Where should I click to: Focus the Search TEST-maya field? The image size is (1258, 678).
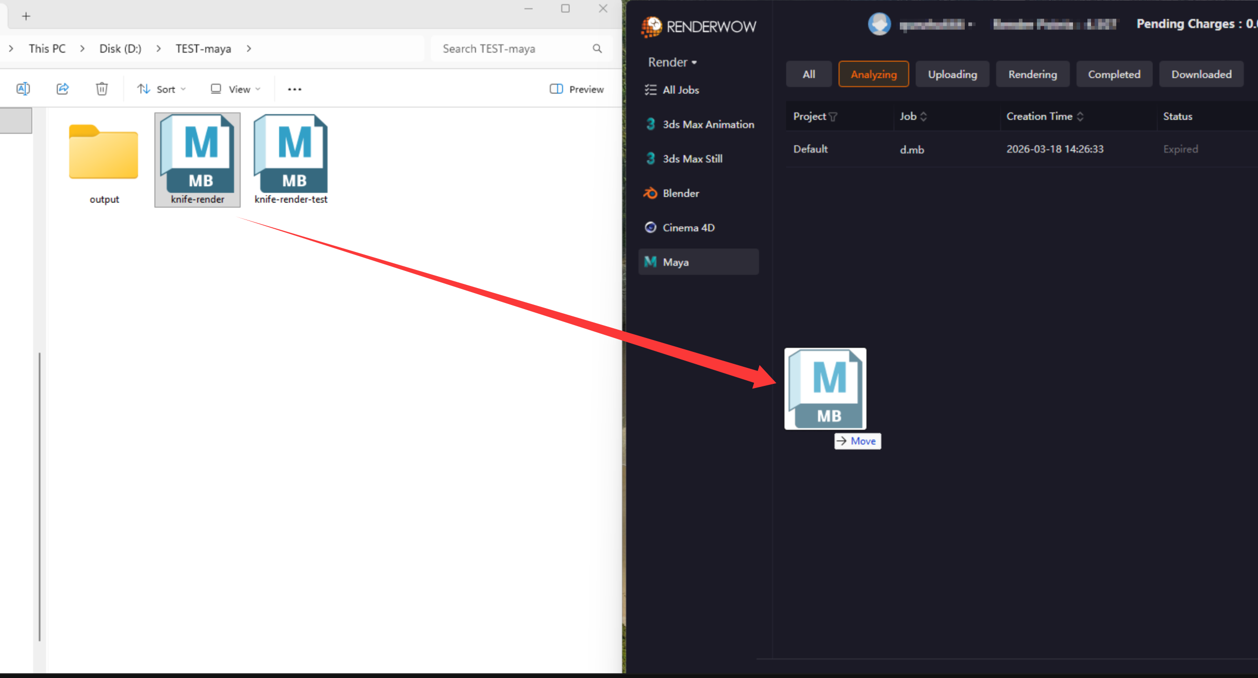[522, 48]
